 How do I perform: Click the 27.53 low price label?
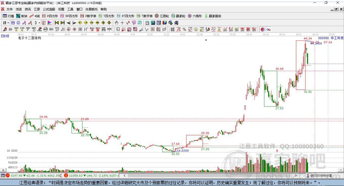279,108
